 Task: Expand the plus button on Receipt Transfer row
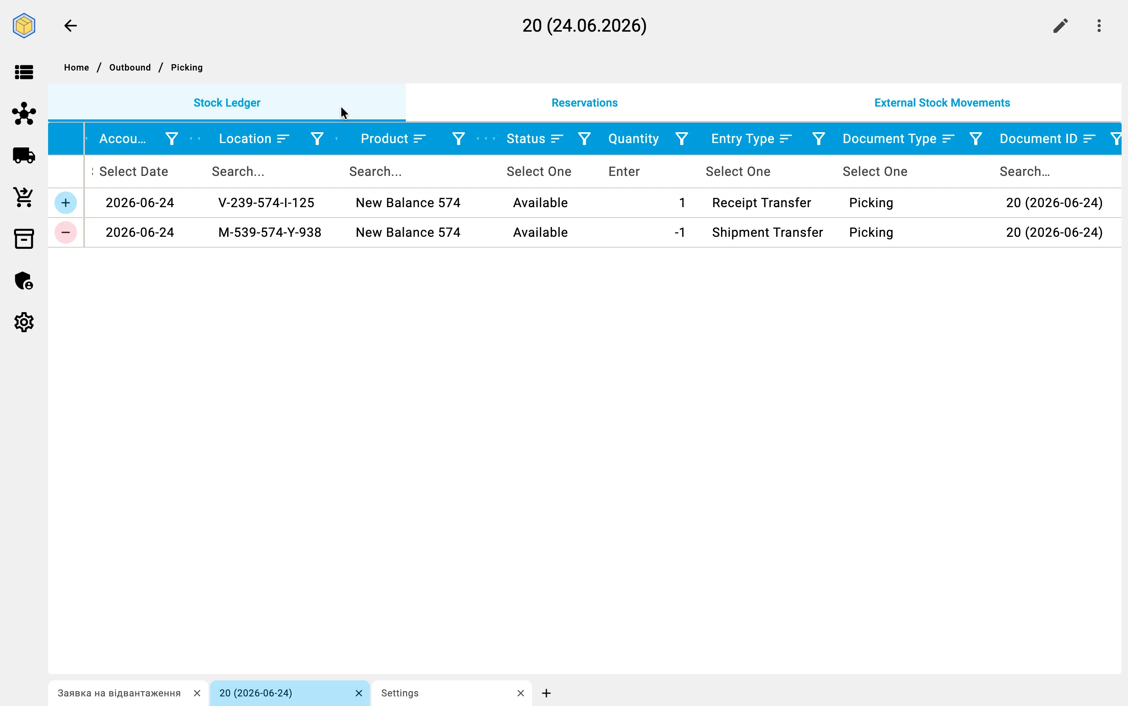click(x=66, y=203)
